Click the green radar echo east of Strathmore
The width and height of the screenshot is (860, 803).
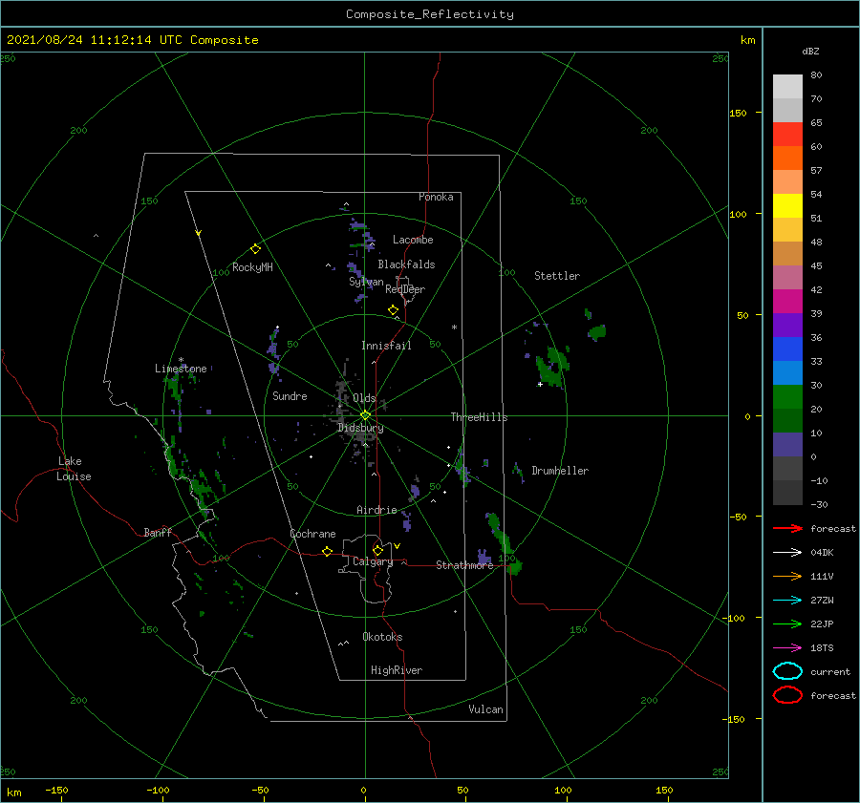pyautogui.click(x=514, y=567)
